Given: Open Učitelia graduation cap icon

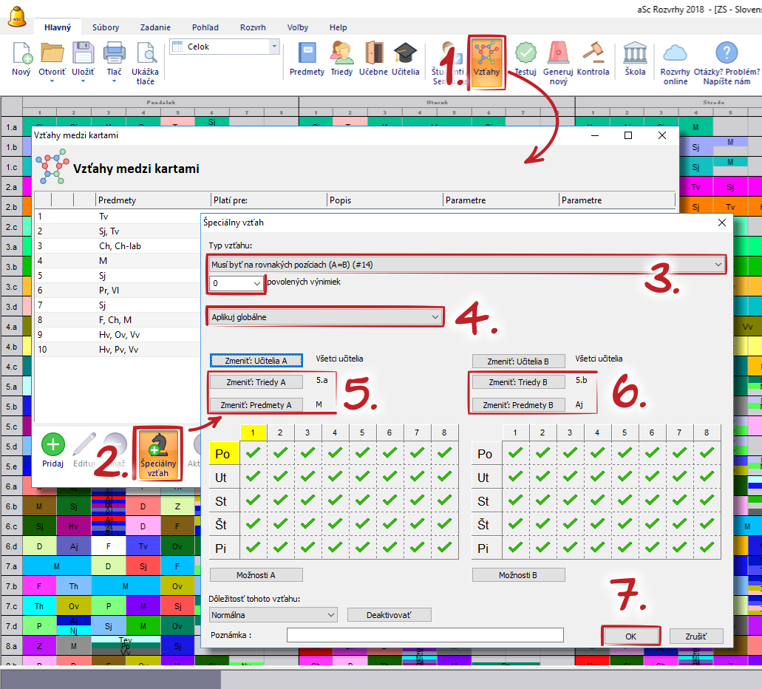Looking at the screenshot, I should pos(405,53).
